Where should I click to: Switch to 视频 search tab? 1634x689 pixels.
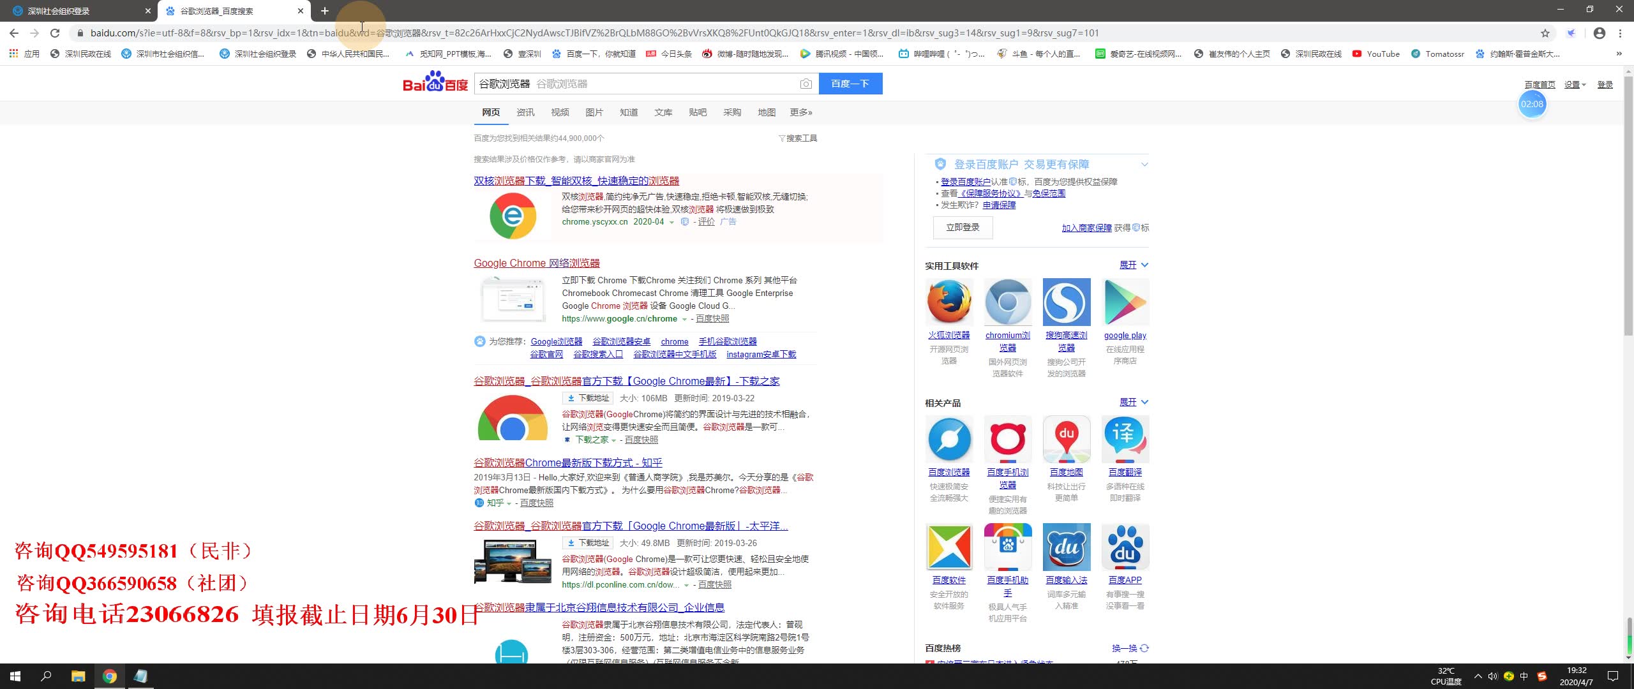[x=560, y=112]
